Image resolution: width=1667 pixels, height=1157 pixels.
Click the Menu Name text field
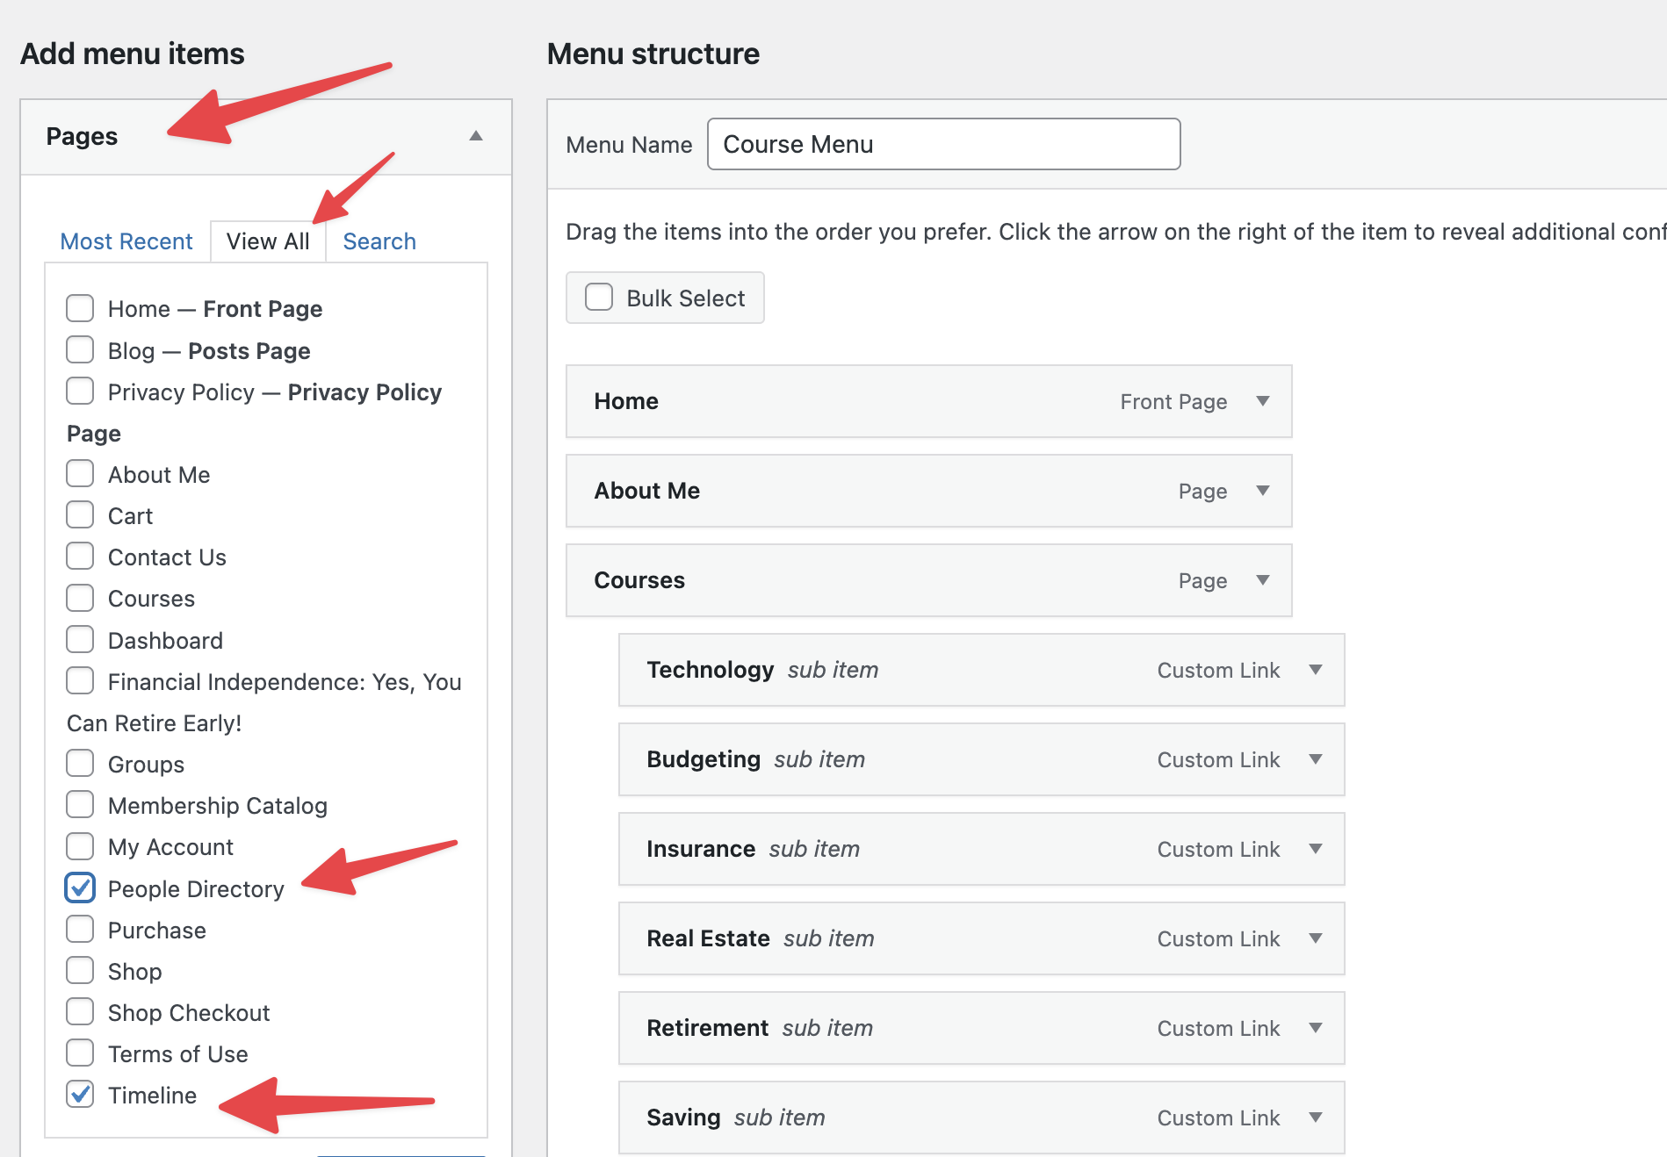[x=943, y=144]
